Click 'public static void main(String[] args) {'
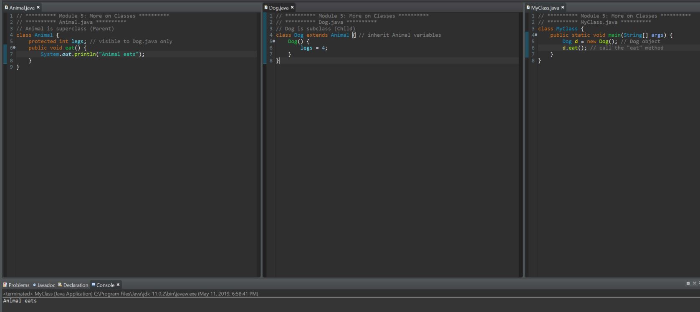Image resolution: width=700 pixels, height=312 pixels. pos(611,35)
